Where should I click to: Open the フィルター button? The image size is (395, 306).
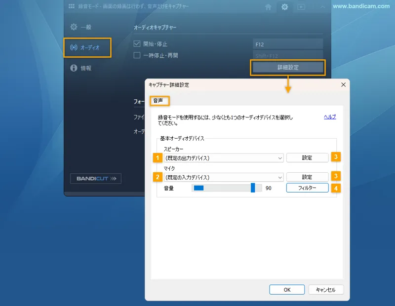point(307,188)
